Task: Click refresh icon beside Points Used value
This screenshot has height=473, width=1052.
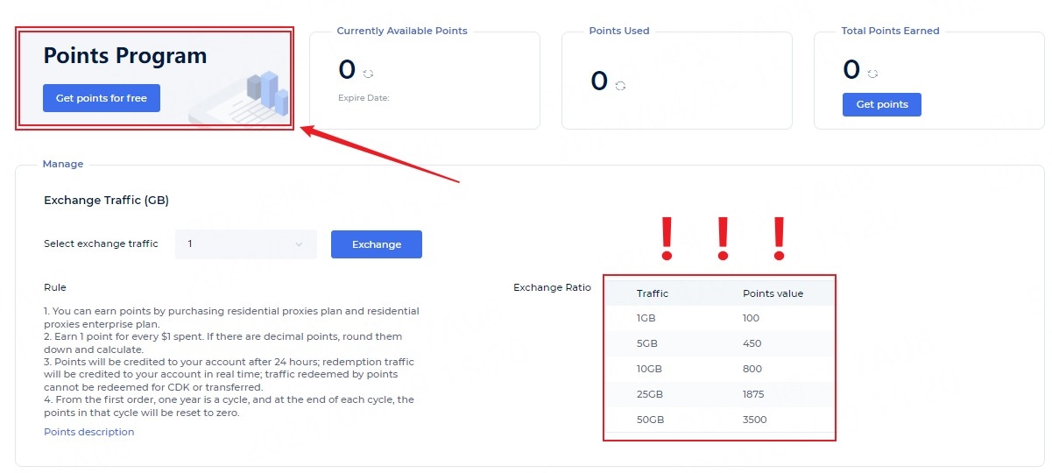Action: 621,86
